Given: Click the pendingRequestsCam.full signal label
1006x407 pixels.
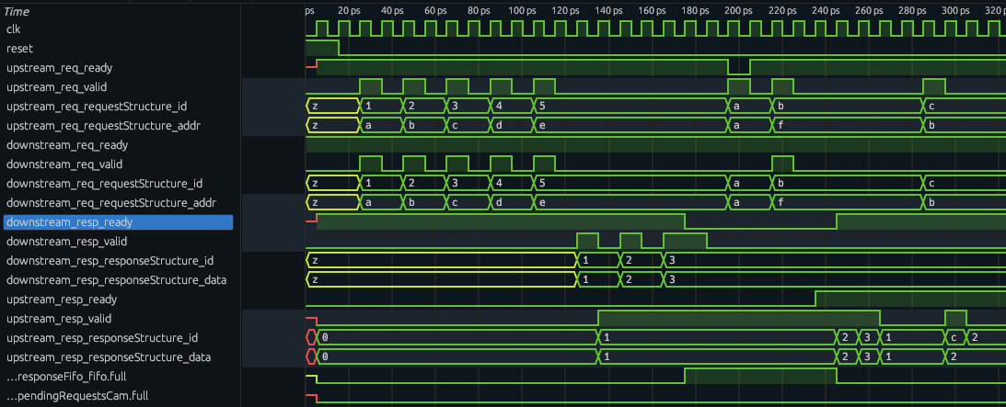Looking at the screenshot, I should [64, 396].
